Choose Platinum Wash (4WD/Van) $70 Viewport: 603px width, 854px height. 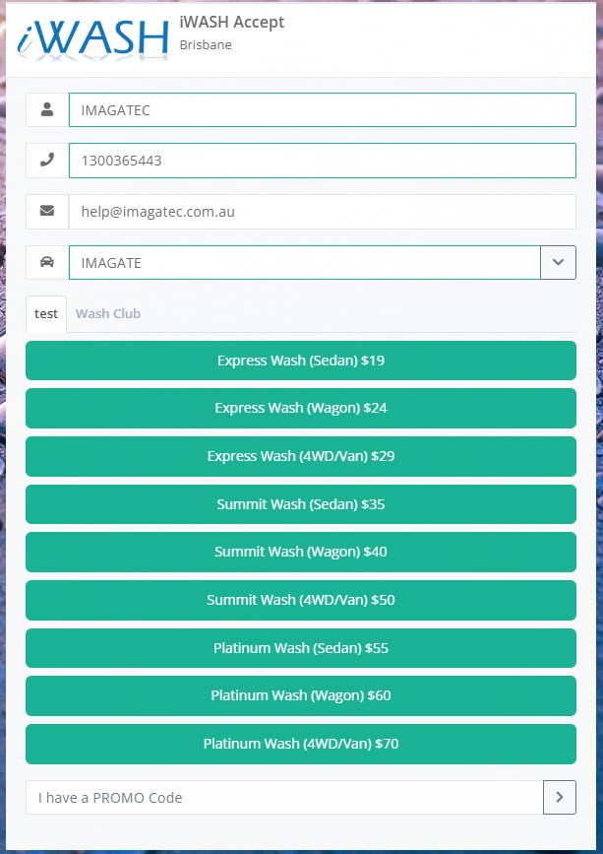click(x=301, y=744)
